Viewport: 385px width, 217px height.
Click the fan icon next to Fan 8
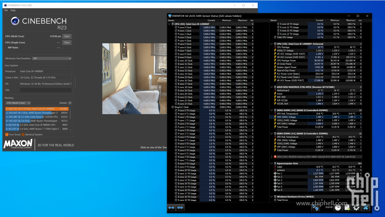click(275, 190)
